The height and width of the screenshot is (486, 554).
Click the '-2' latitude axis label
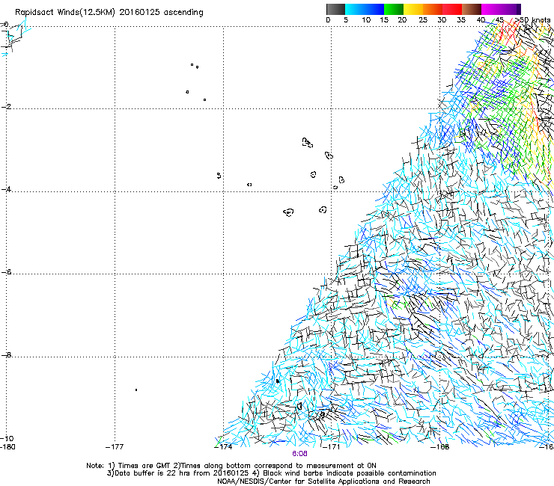point(6,107)
